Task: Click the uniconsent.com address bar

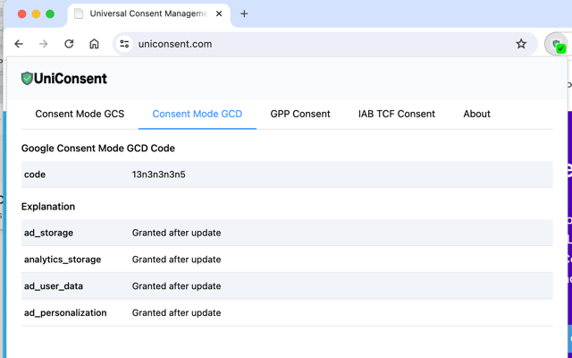Action: [x=324, y=44]
